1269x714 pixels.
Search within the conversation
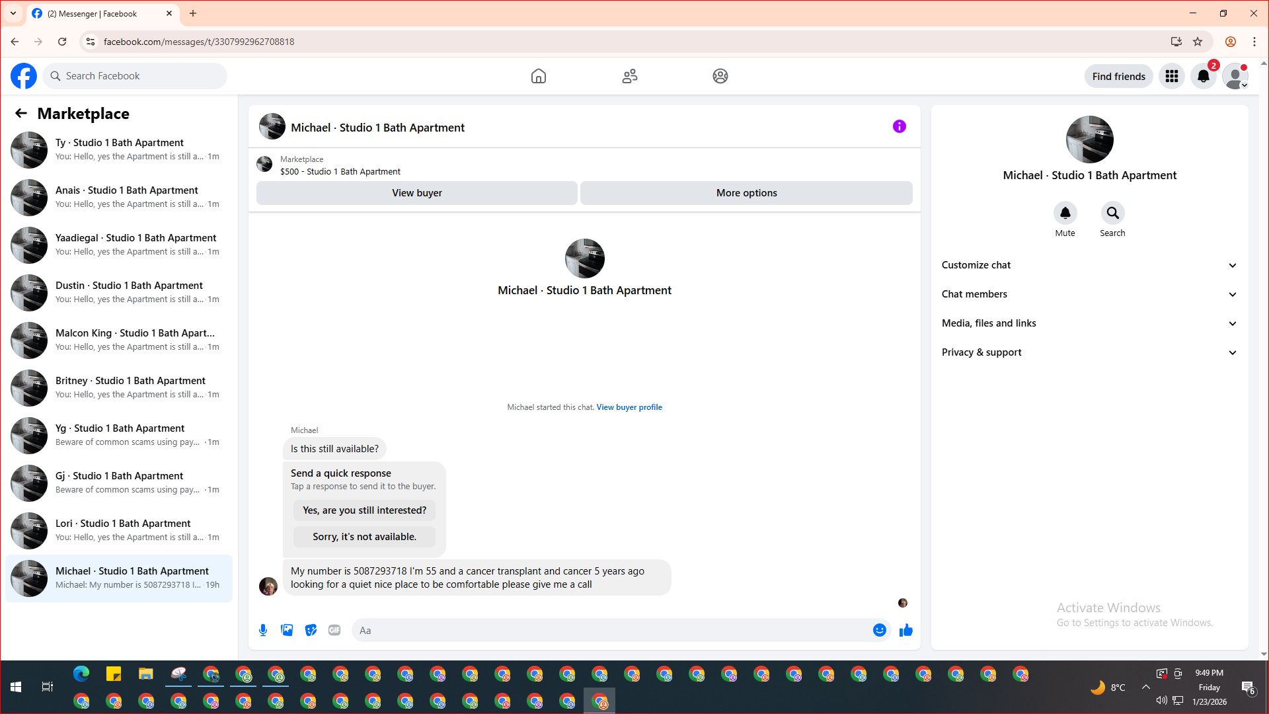pyautogui.click(x=1112, y=214)
